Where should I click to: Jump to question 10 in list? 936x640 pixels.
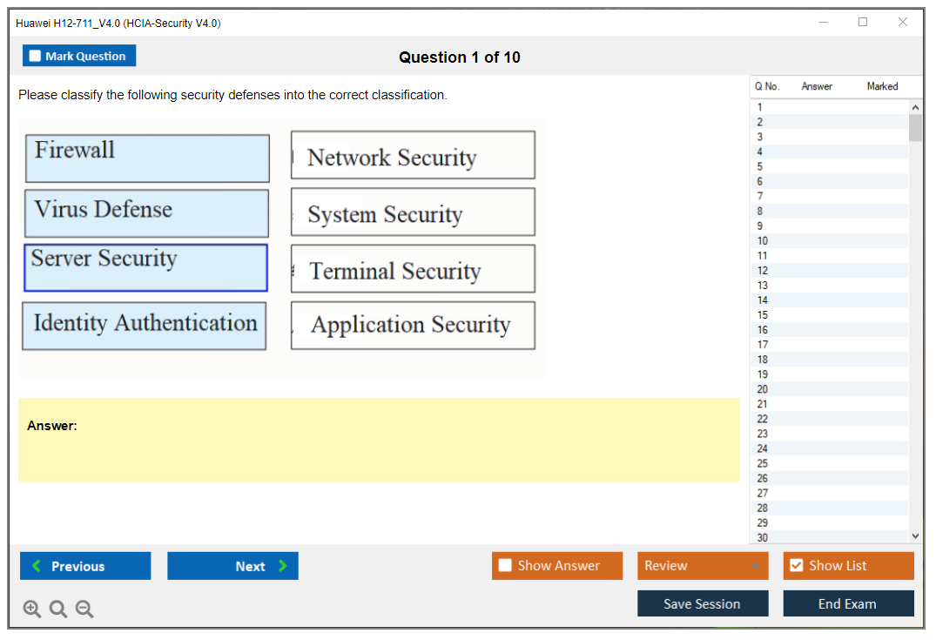763,240
